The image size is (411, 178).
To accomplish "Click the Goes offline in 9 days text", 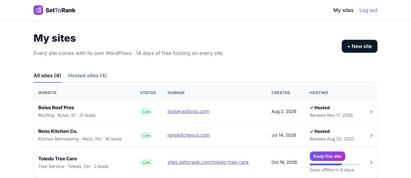I will pyautogui.click(x=332, y=170).
